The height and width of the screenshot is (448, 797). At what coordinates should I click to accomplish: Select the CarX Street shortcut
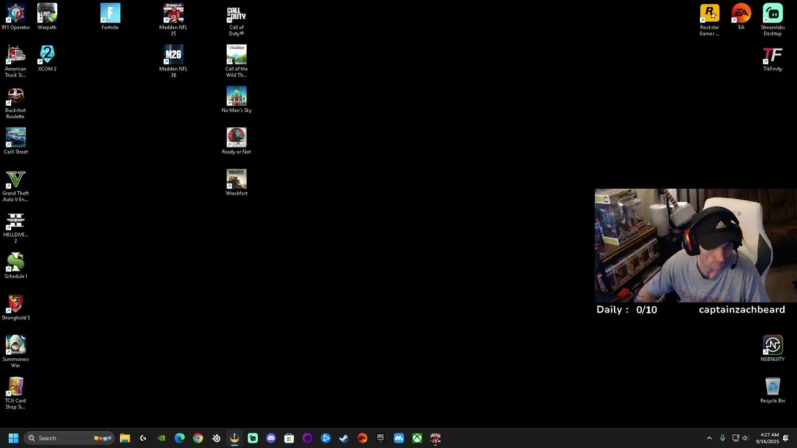[16, 141]
